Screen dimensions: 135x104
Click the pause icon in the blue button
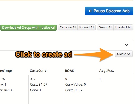(90, 11)
